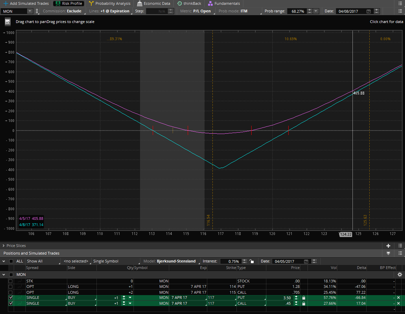Expand the Price Slices section
405x314 pixels.
point(3,246)
